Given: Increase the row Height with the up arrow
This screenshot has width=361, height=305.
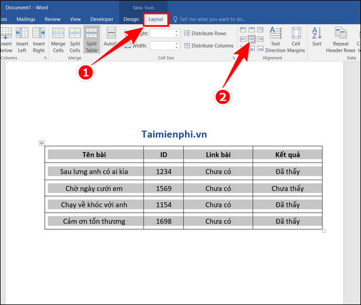Looking at the screenshot, I should pyautogui.click(x=176, y=31).
